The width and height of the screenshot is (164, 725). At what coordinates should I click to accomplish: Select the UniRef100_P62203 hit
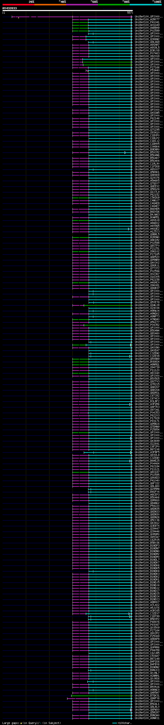click(147, 415)
